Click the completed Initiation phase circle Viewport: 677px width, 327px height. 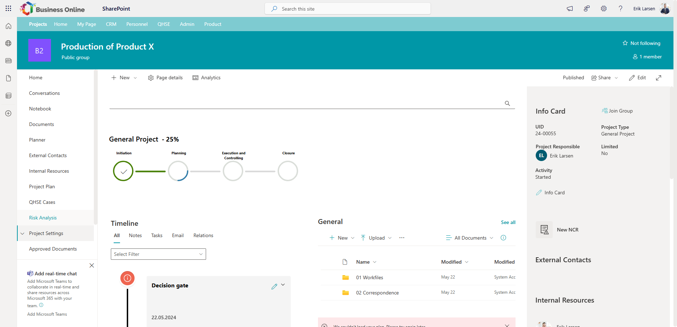pos(123,171)
